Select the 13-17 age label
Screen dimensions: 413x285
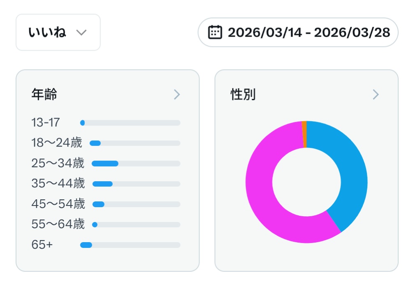click(x=46, y=123)
